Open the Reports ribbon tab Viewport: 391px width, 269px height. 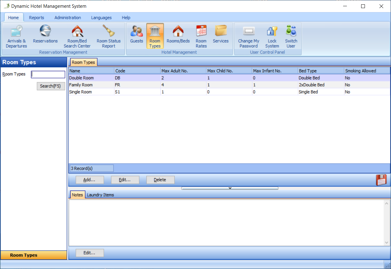coord(37,18)
